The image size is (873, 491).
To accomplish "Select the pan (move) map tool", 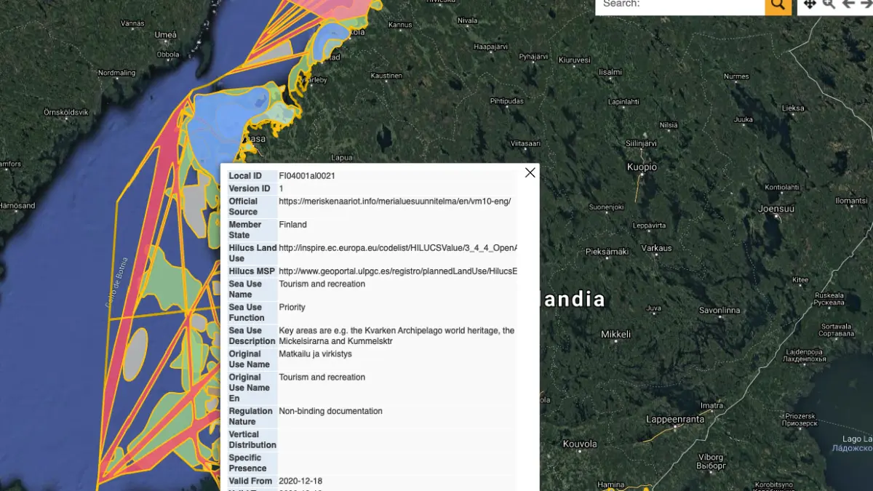I will click(809, 5).
